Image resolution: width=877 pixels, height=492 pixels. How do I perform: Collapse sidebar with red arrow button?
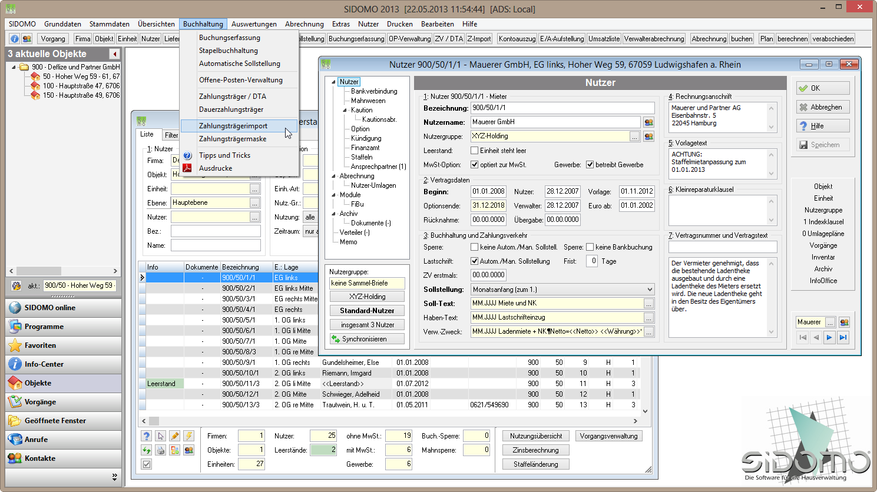click(x=115, y=54)
